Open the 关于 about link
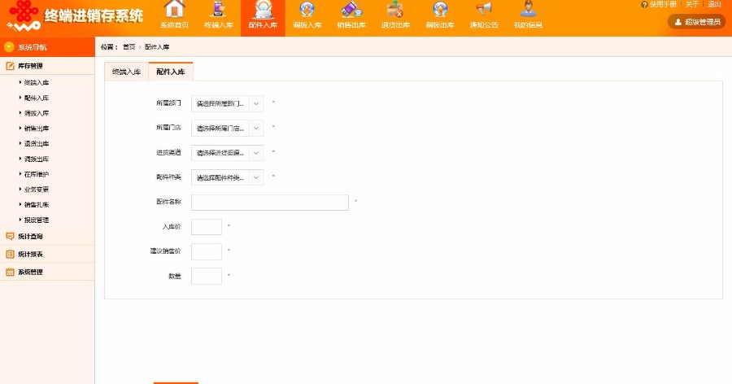Screen dimensions: 732x384 (692, 4)
